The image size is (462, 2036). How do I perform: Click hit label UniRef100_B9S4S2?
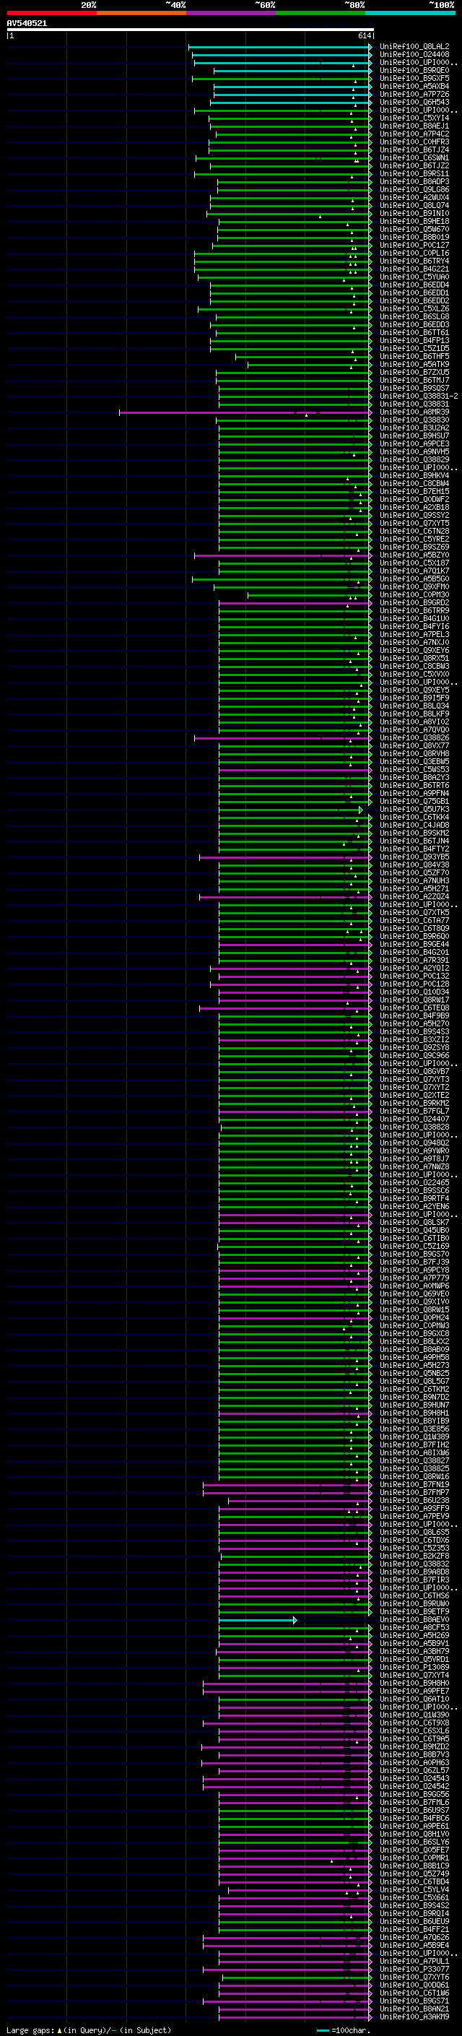click(x=414, y=1905)
